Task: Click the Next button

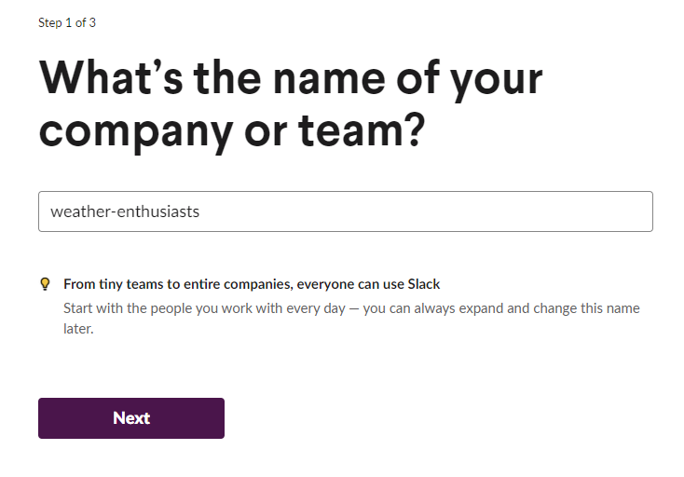Action: tap(131, 418)
